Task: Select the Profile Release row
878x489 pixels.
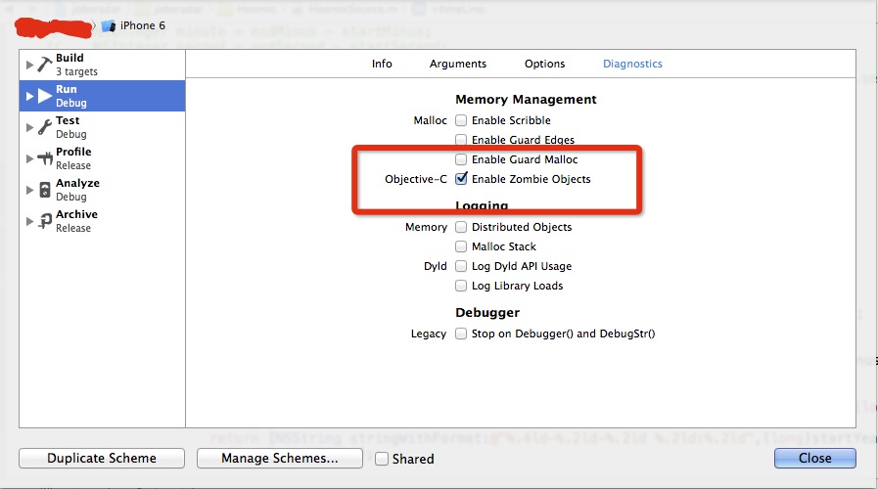Action: click(x=103, y=158)
